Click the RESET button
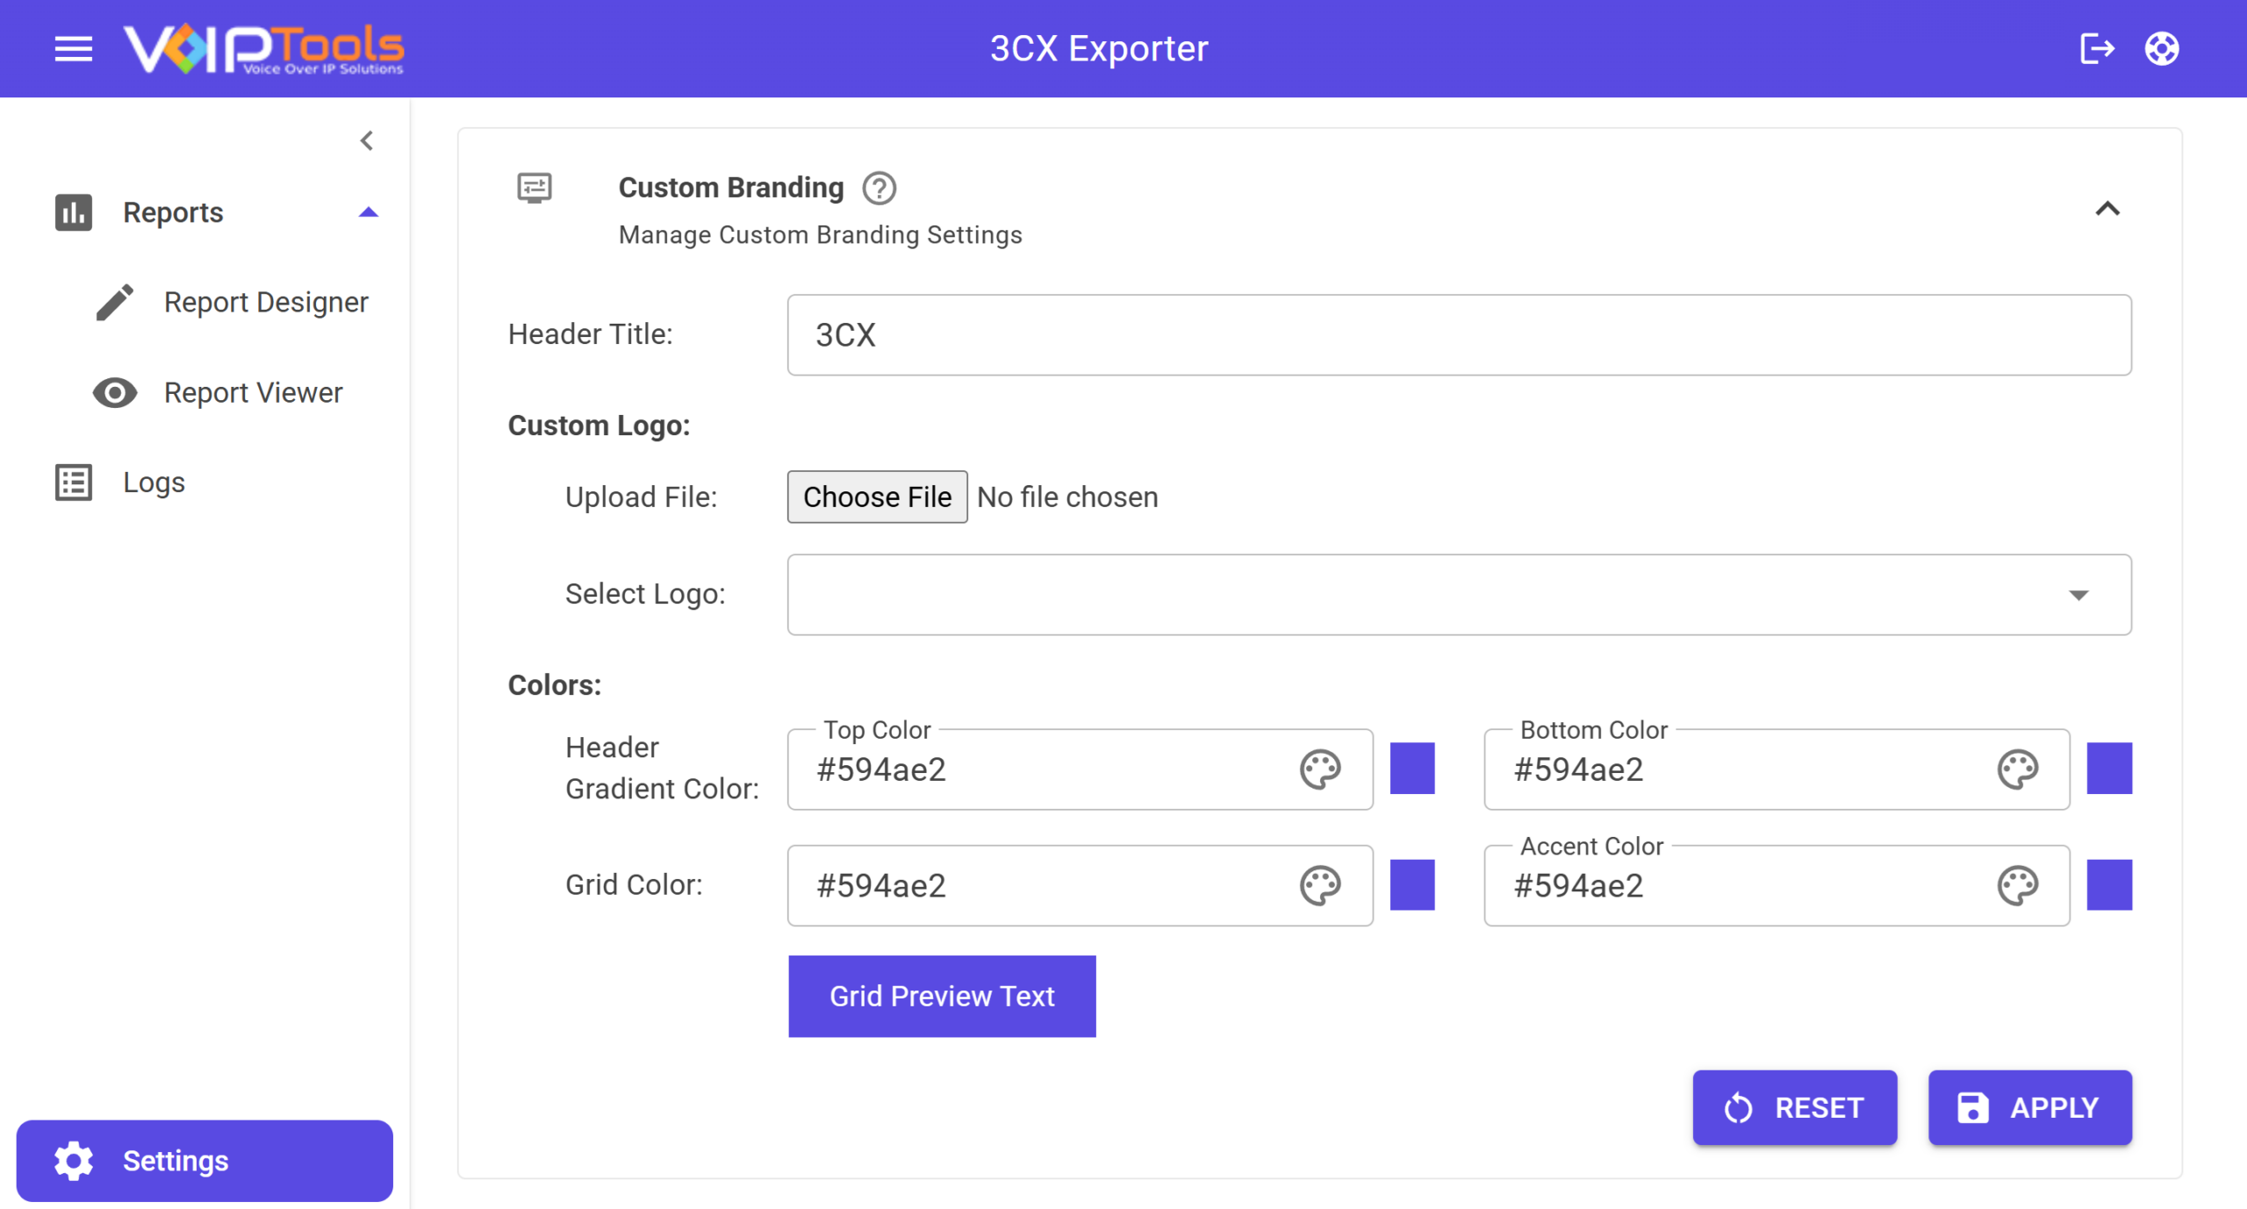Viewport: 2247px width, 1209px height. [1795, 1108]
